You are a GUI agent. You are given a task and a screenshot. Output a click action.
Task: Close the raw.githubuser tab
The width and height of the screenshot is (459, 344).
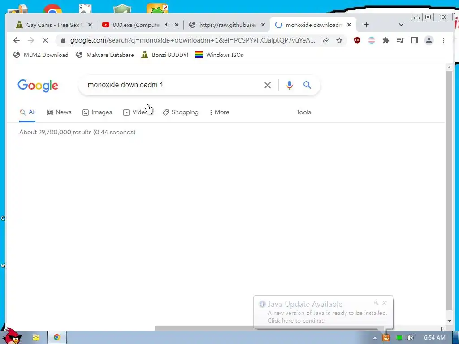263,25
